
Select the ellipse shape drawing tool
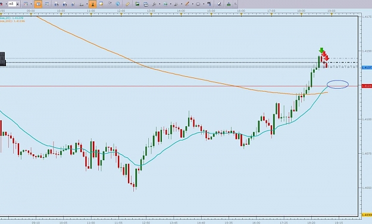point(198,4)
